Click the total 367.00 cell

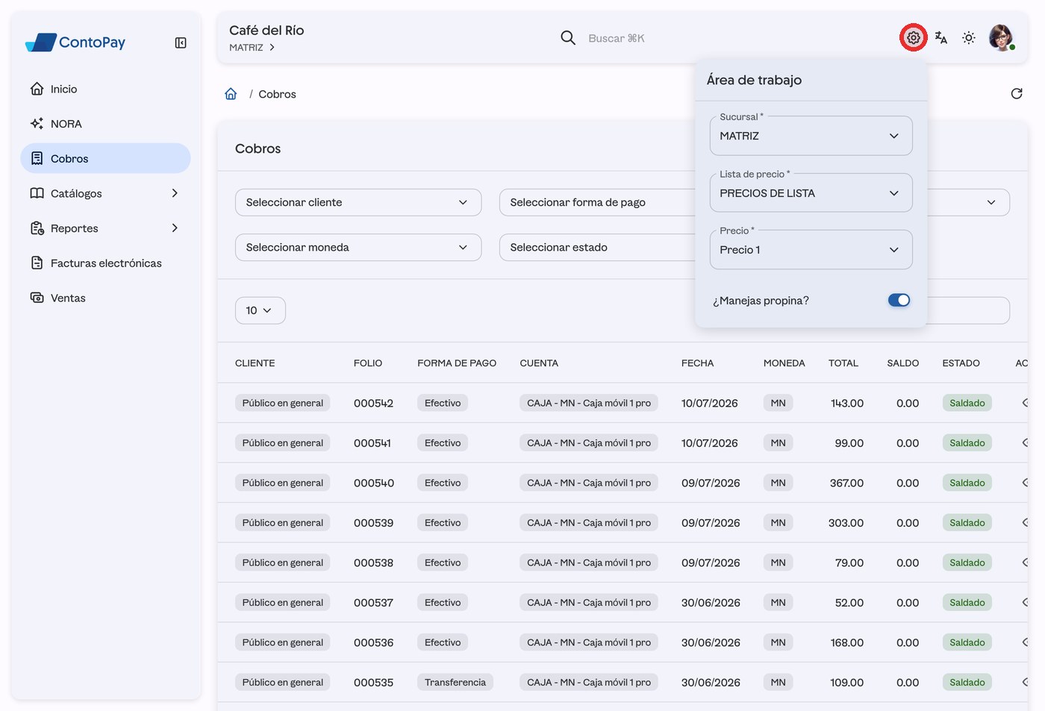click(846, 483)
